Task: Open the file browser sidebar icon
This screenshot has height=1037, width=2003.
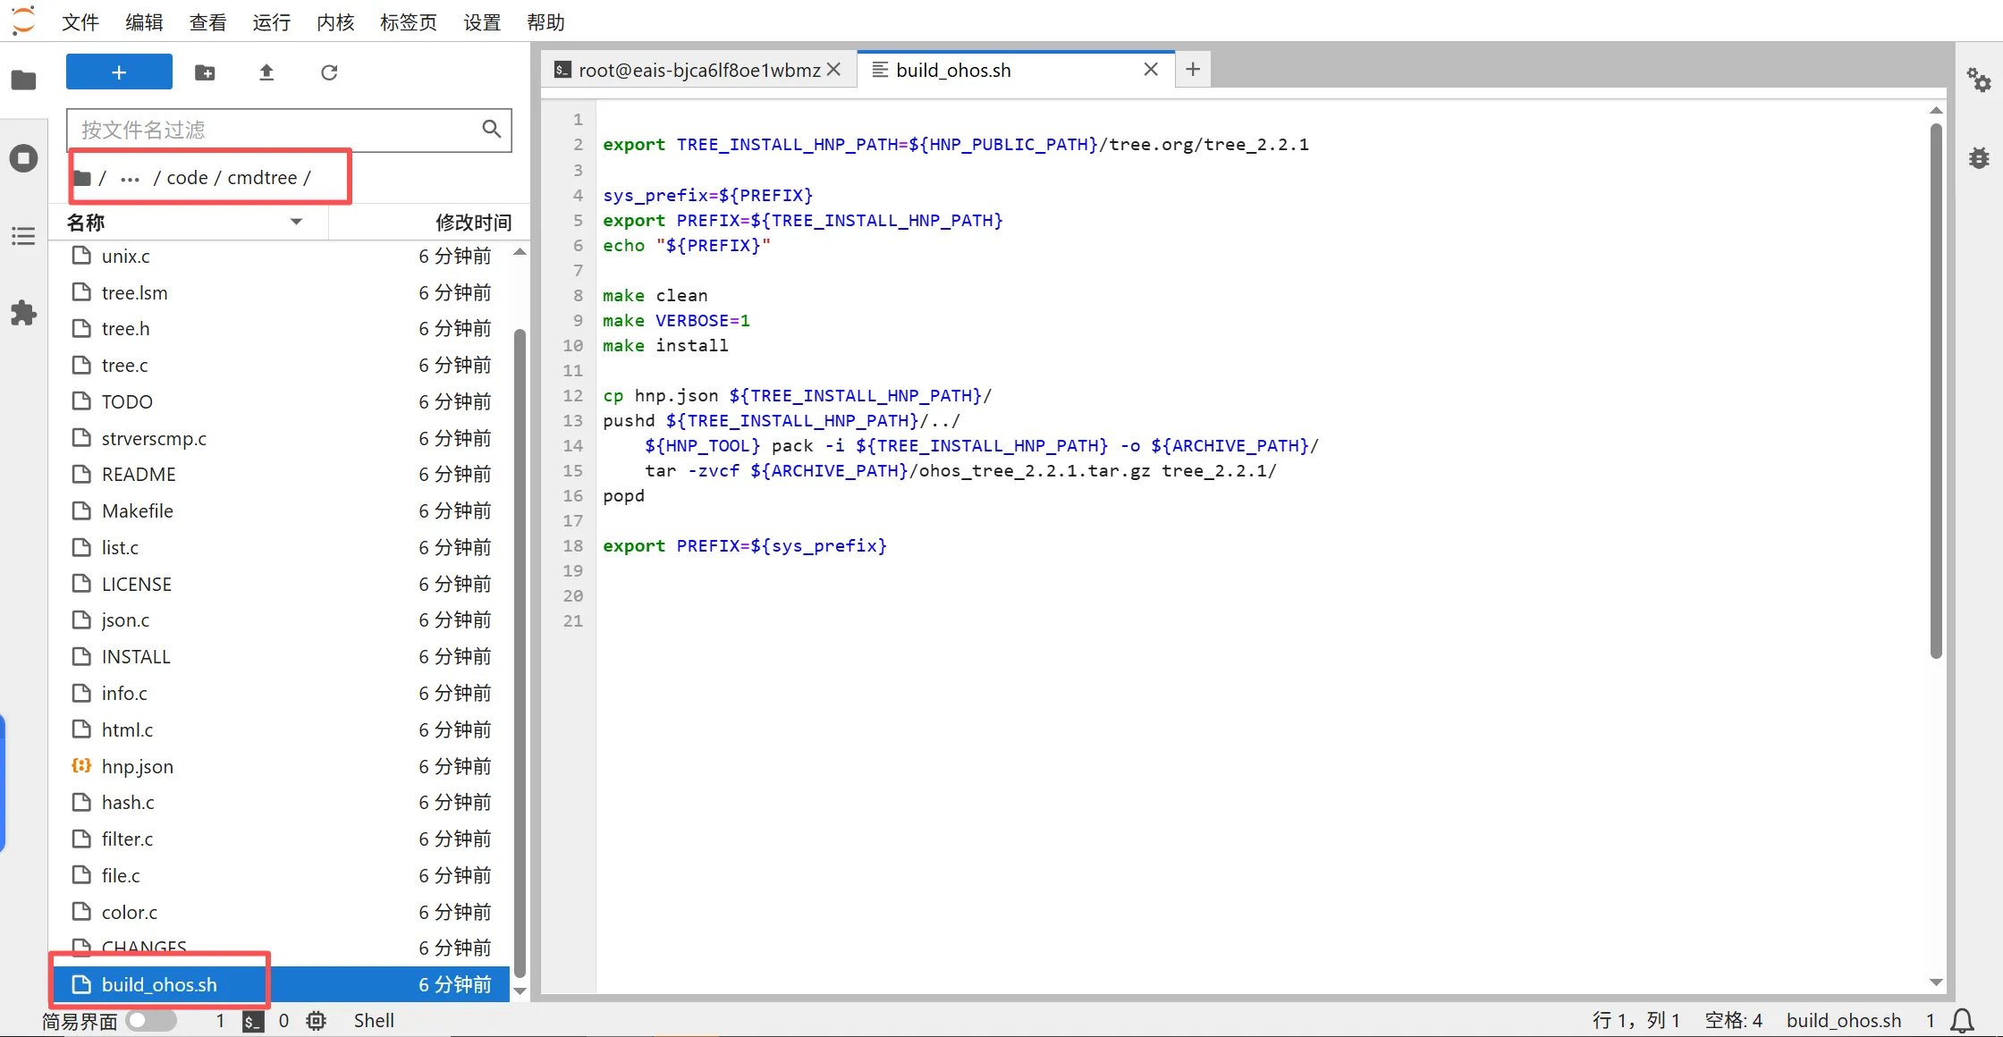Action: (x=24, y=80)
